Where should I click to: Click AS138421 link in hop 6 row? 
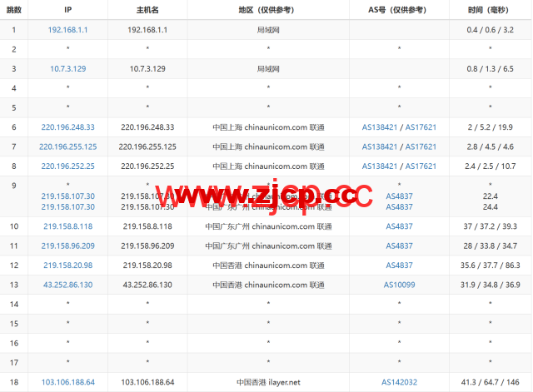380,127
